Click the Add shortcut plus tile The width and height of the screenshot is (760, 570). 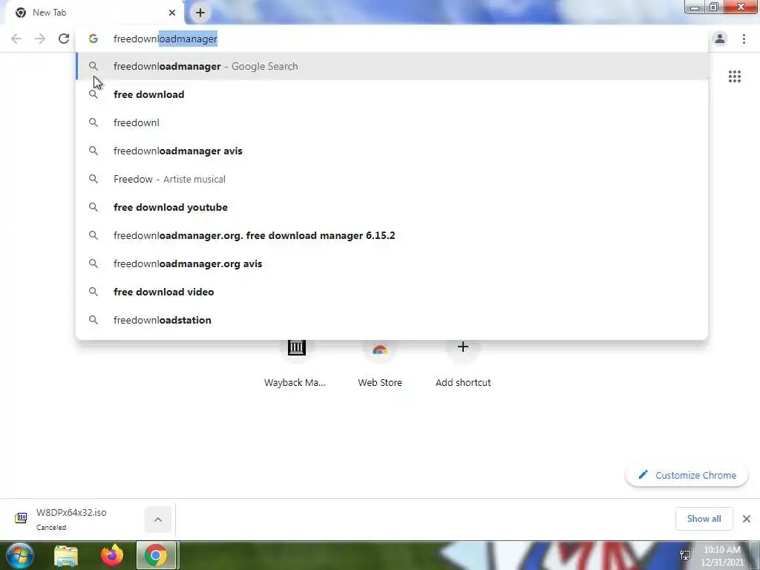click(463, 364)
